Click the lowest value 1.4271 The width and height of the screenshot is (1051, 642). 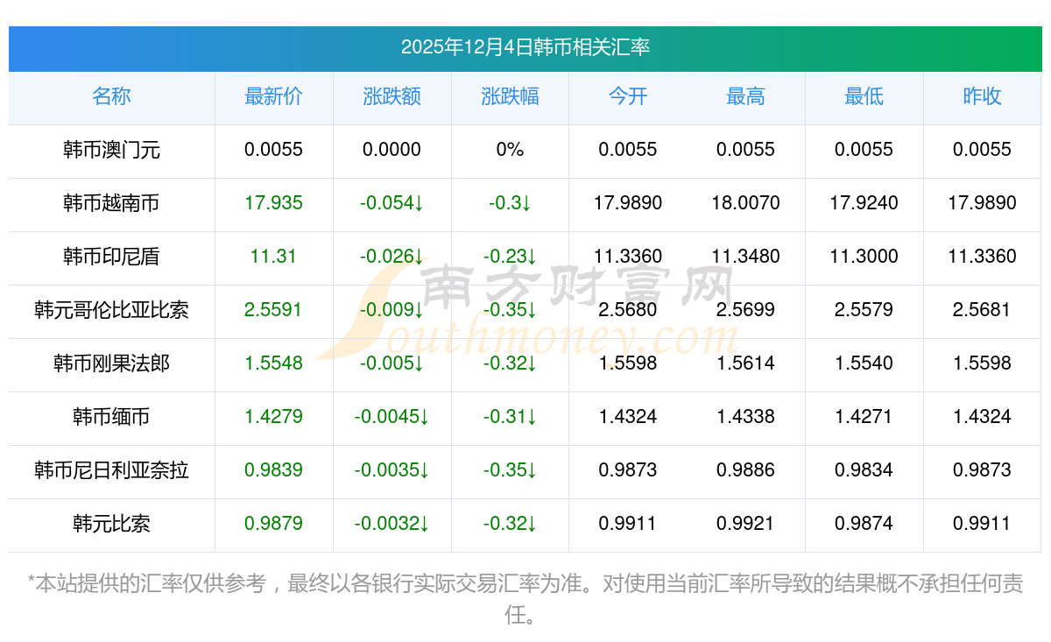pos(864,417)
